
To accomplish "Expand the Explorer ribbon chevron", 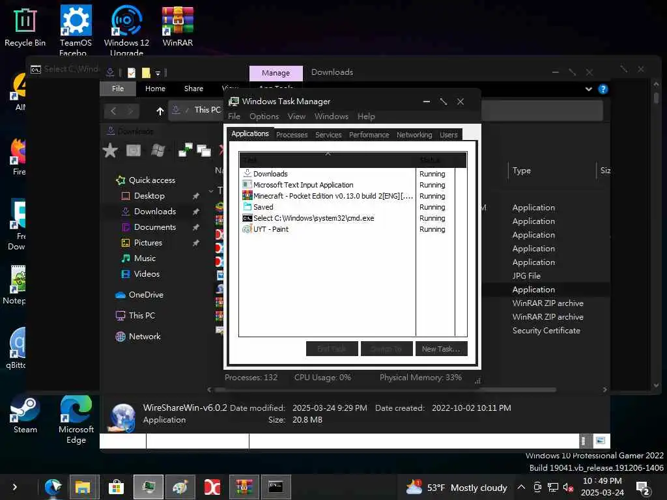I will pos(589,89).
